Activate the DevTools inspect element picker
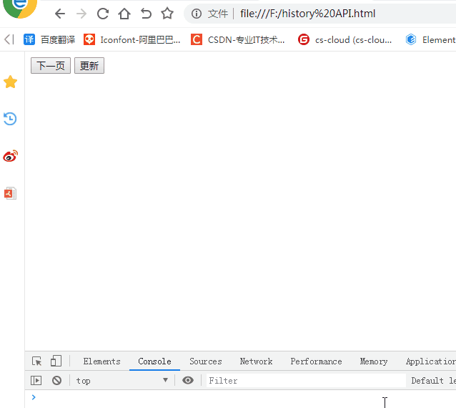This screenshot has height=408, width=456. (x=36, y=361)
